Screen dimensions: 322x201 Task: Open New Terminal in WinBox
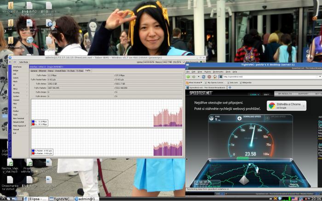[x=18, y=119]
